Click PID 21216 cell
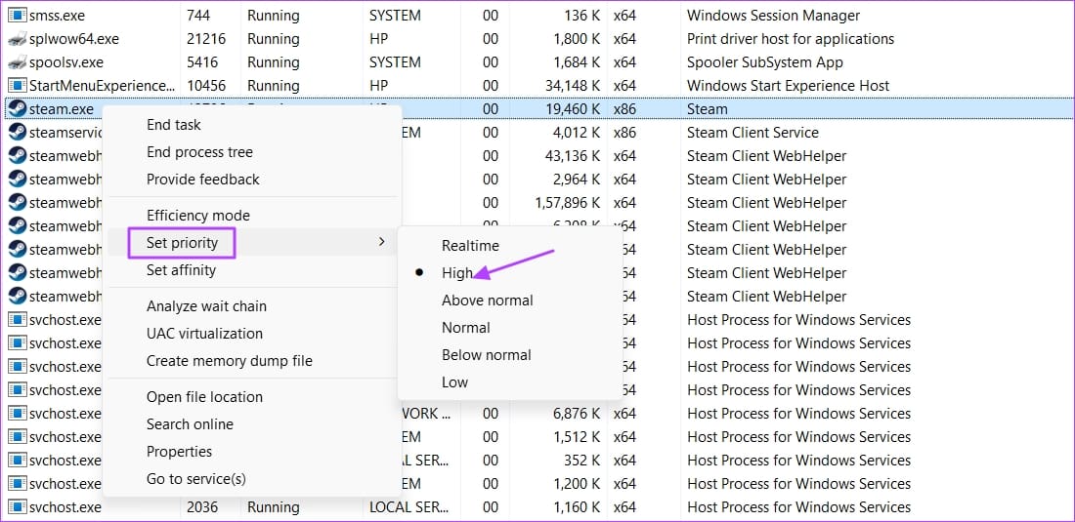The height and width of the screenshot is (522, 1075). pyautogui.click(x=205, y=39)
